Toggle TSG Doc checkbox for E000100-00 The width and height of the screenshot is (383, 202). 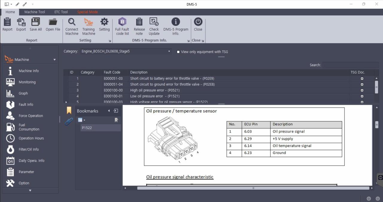click(362, 90)
